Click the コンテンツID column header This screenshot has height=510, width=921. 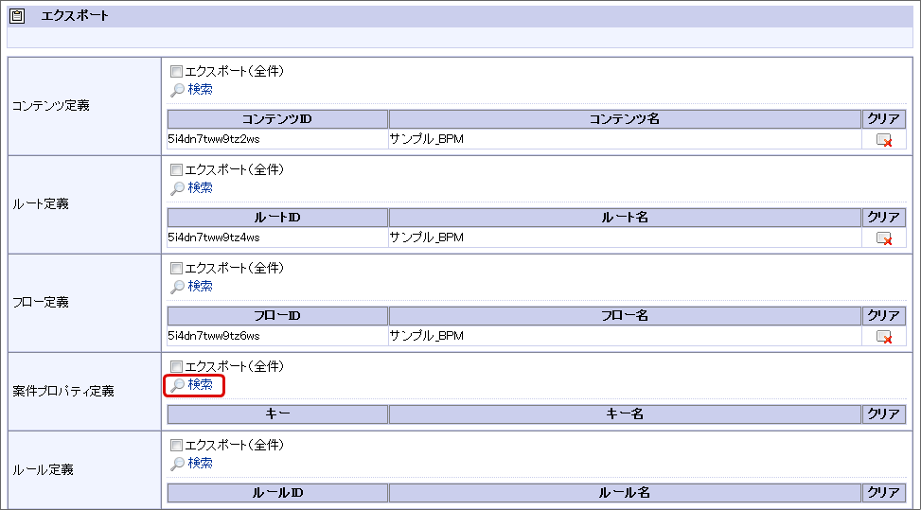tap(277, 119)
